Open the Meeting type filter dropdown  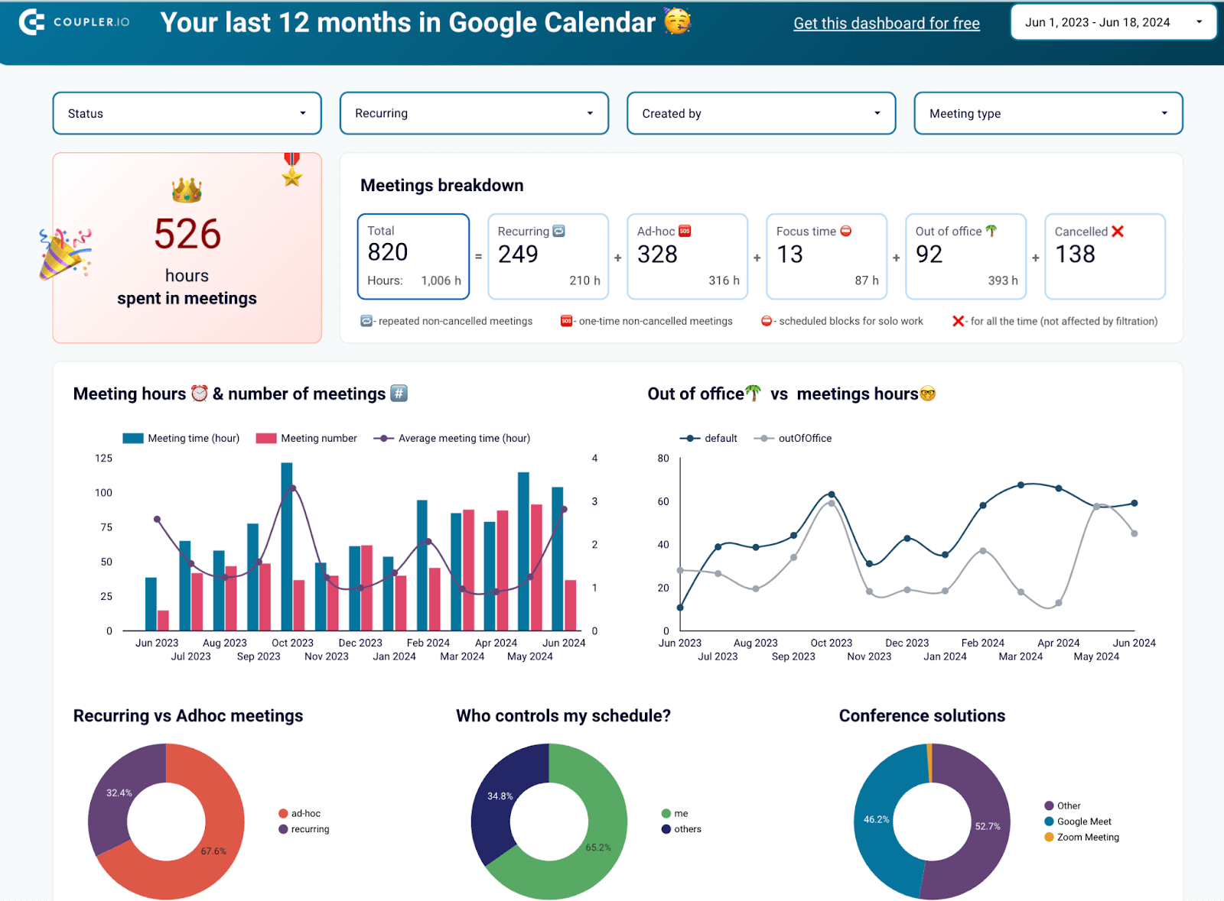[x=1048, y=113]
